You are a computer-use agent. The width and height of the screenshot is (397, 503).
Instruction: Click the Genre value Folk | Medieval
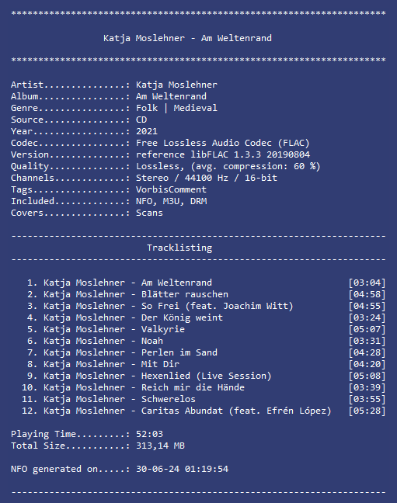(176, 108)
